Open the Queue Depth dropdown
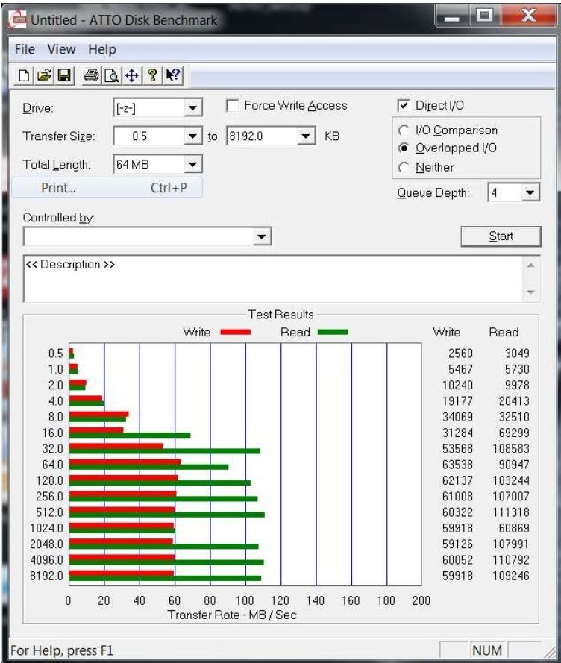561x663 pixels. tap(530, 193)
